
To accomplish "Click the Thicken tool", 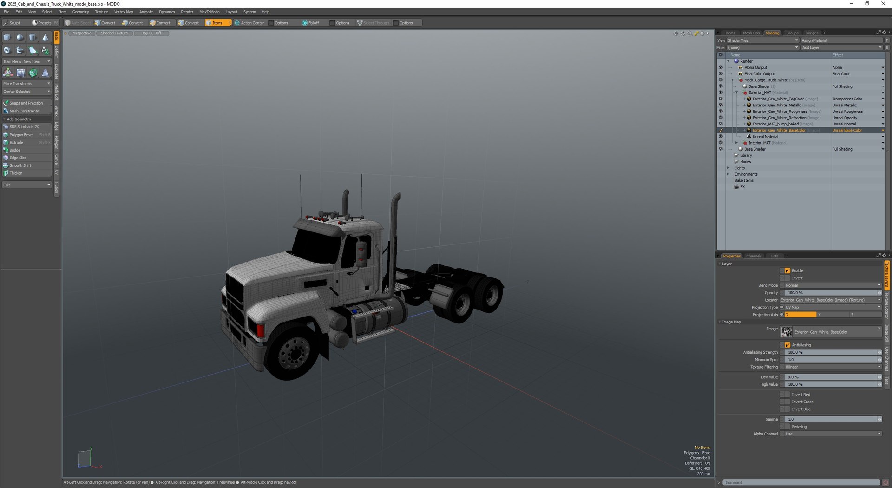I will coord(27,173).
